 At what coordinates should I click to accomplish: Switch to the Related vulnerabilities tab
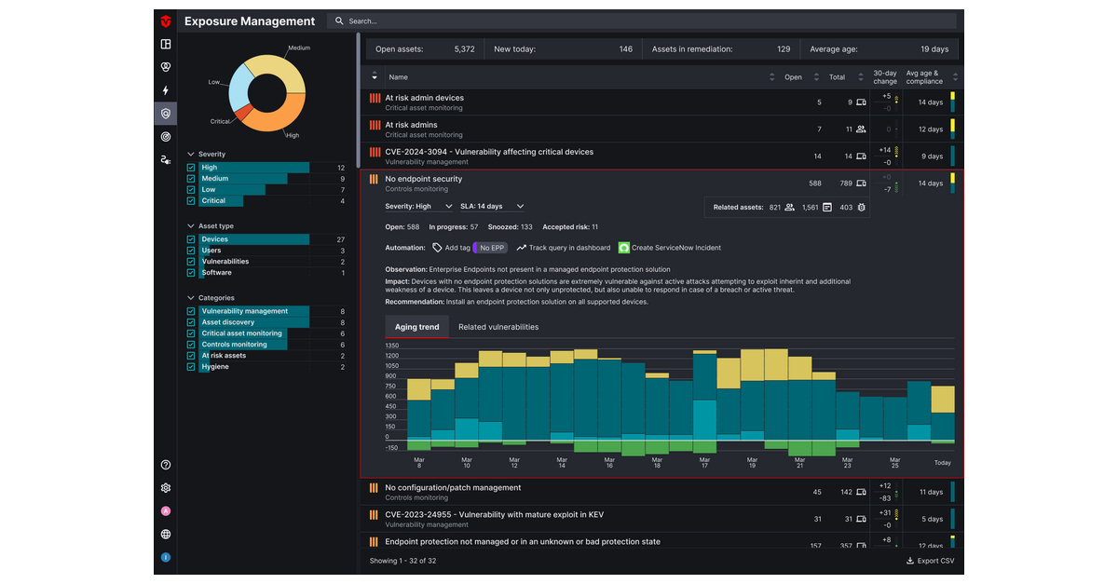[x=498, y=327]
